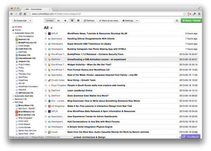Bookmark this page with the star in the address bar

(x=184, y=14)
